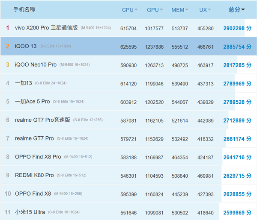
Task: Click REDMI K80 Pro phone name
Action: (x=34, y=175)
